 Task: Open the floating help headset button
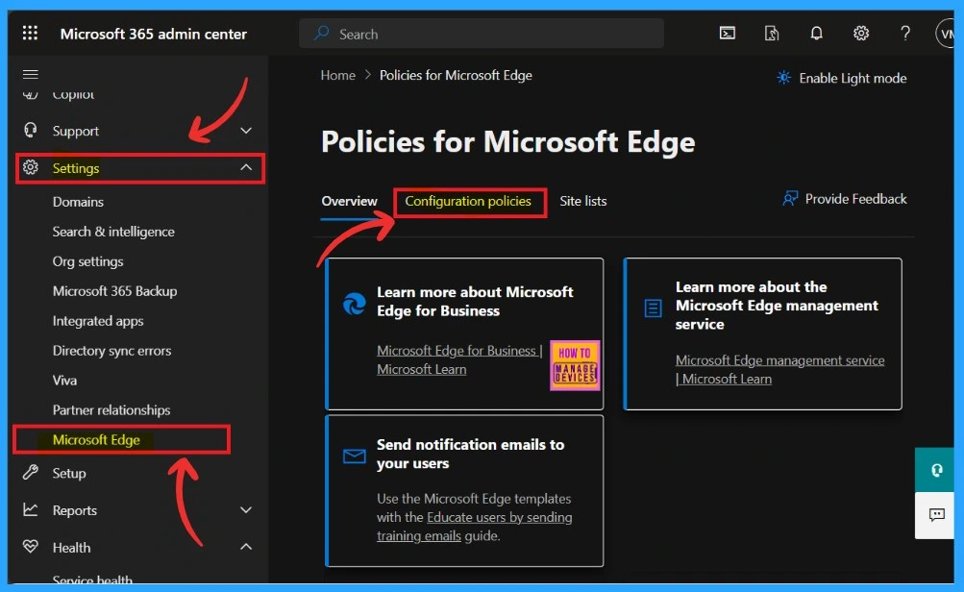click(x=936, y=470)
